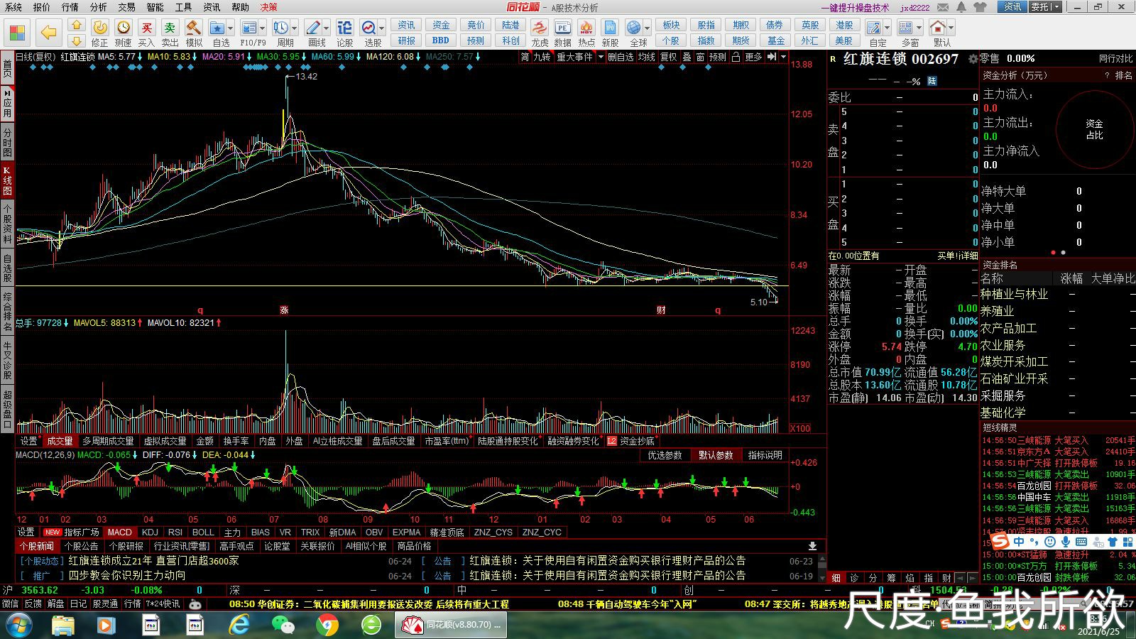Open the 修正 correction tool

[100, 33]
